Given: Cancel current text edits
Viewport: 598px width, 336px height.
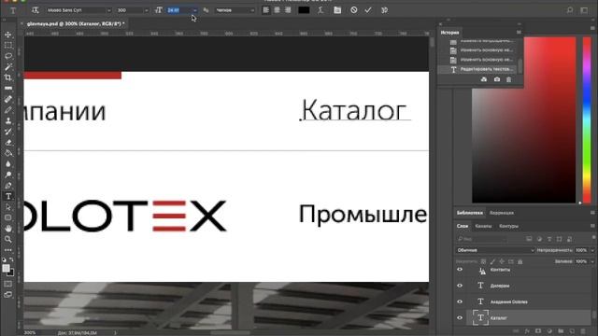Looking at the screenshot, I should click(354, 10).
